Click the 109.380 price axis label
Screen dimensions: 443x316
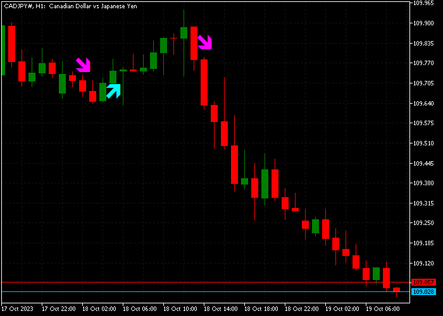click(x=423, y=183)
